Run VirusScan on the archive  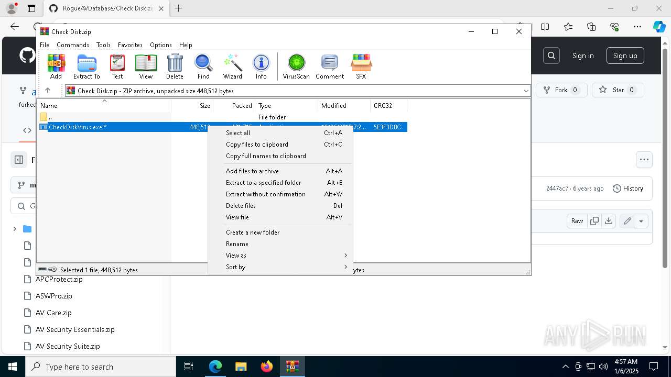(x=296, y=66)
